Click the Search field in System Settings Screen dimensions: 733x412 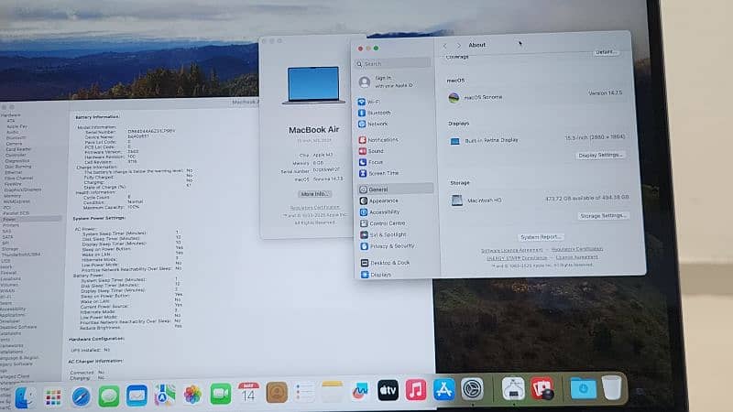coord(393,63)
